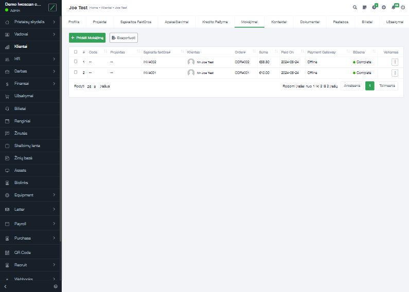Click the plus quick-add icon

(384, 8)
